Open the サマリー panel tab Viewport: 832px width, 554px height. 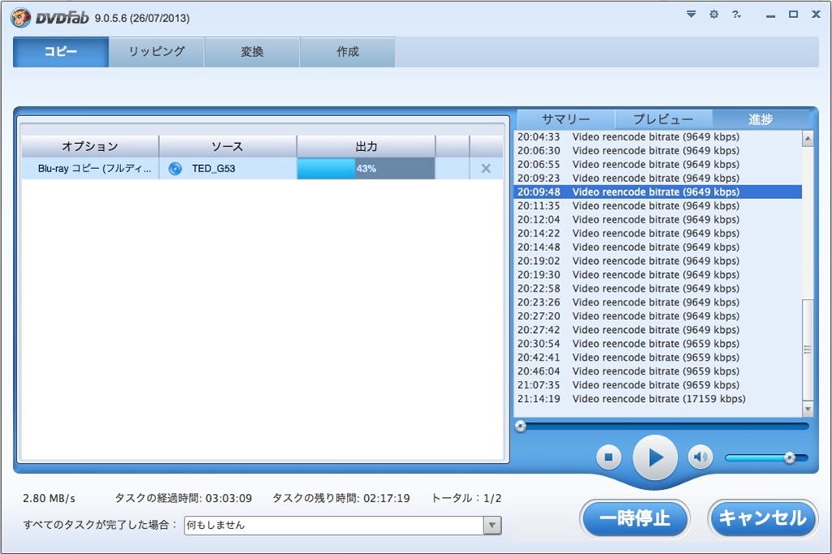click(x=565, y=119)
